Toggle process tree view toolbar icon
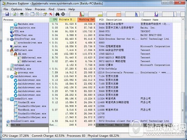Screen dimensions: 187x140 (x=27, y=14)
